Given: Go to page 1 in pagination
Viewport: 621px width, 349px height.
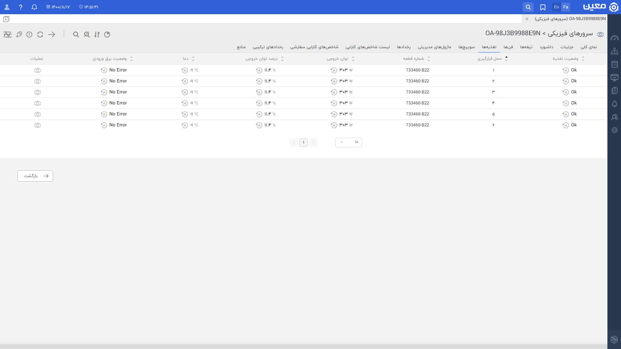Looking at the screenshot, I should click(304, 142).
